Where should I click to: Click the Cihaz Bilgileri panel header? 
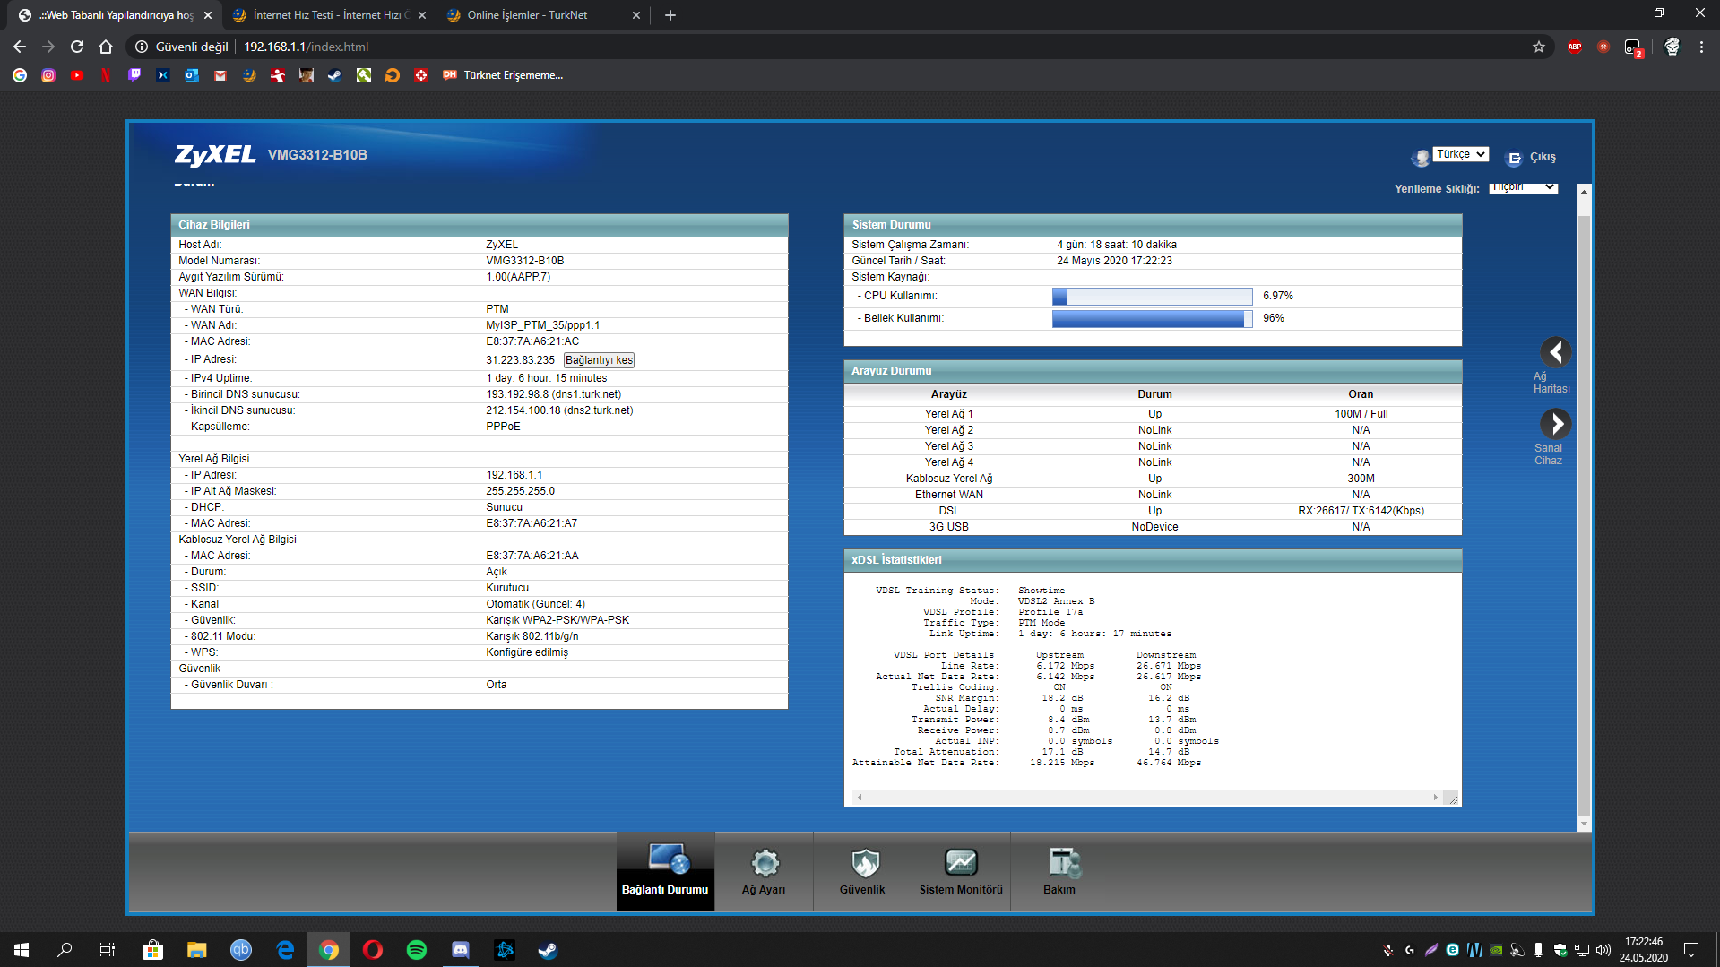pyautogui.click(x=480, y=225)
